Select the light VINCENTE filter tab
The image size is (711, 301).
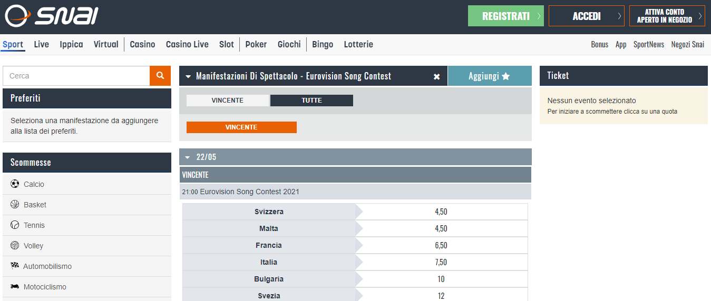click(x=228, y=101)
